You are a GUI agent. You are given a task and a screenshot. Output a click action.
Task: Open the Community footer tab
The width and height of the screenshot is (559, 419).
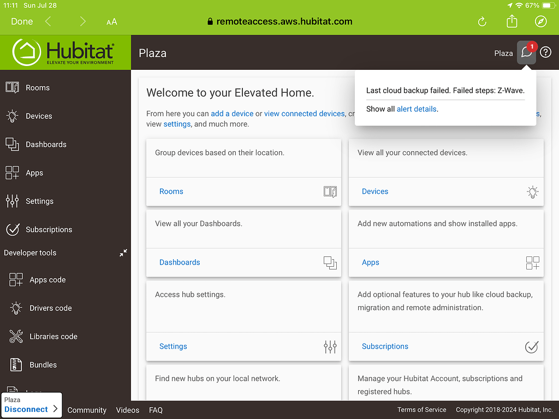(87, 410)
